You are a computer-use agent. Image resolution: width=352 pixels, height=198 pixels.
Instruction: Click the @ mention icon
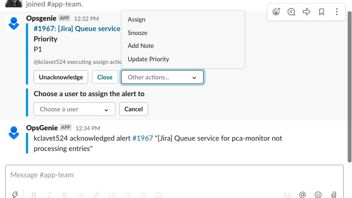[302, 195]
